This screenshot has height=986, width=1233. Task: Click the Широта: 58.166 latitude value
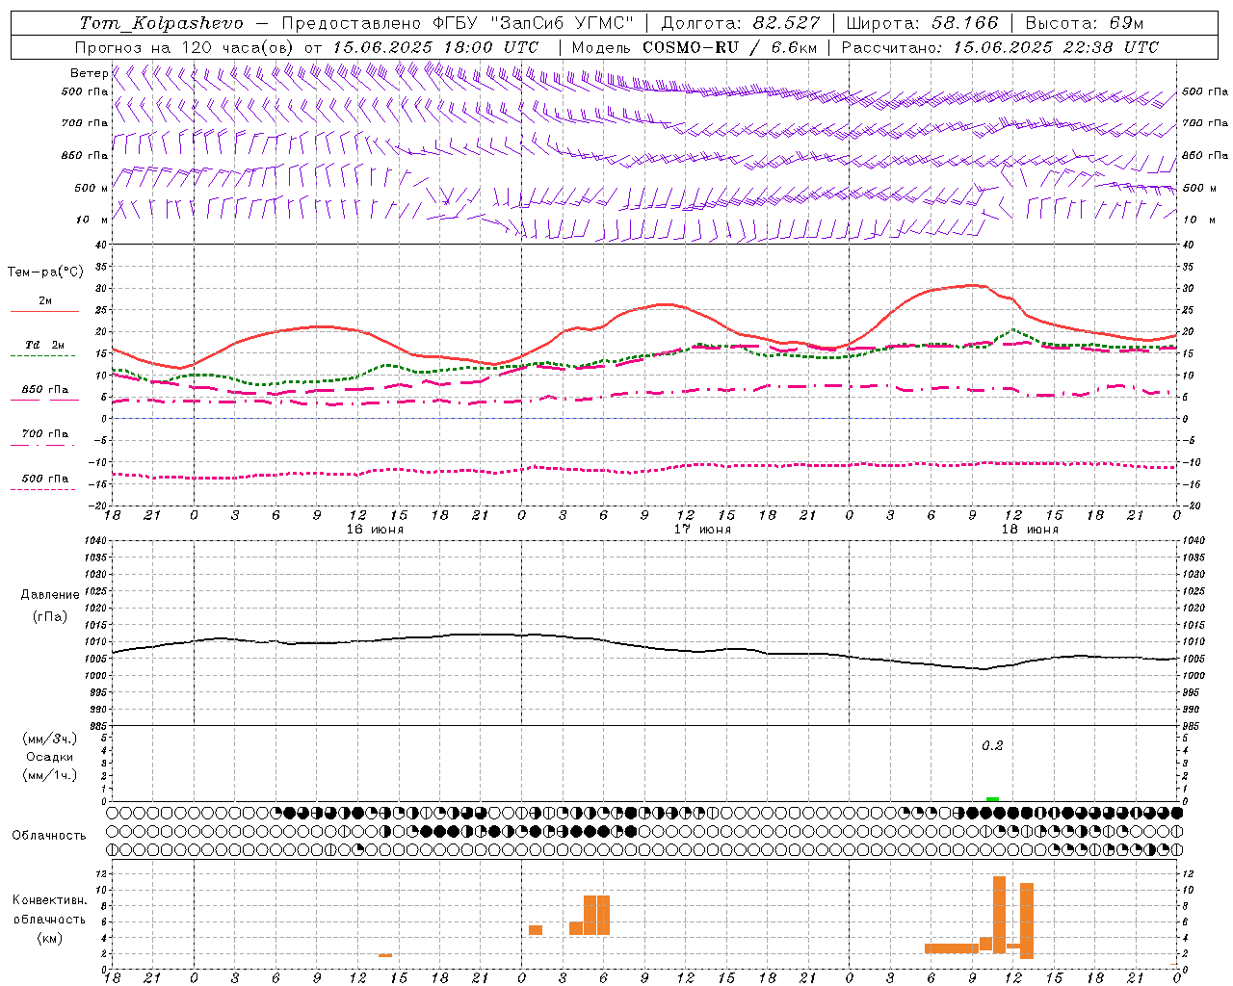point(923,23)
